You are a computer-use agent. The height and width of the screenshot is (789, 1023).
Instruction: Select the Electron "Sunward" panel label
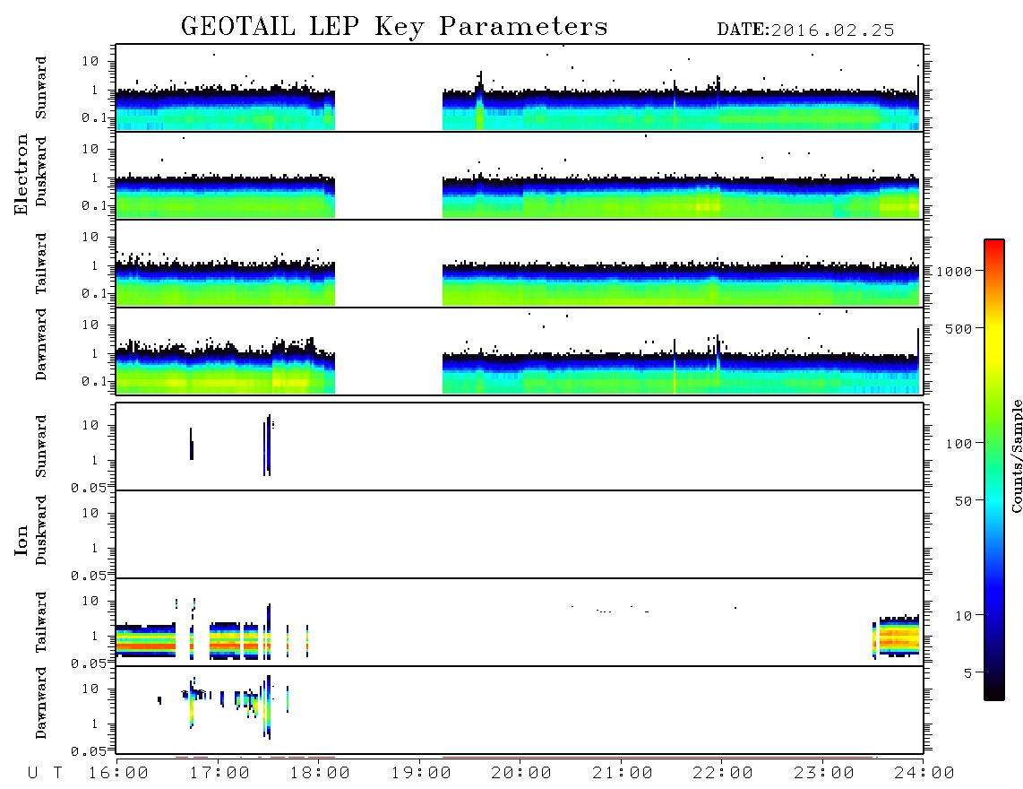click(x=41, y=88)
